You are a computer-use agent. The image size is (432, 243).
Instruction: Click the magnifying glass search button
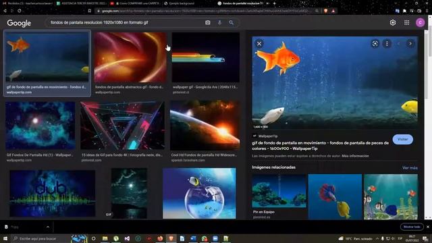231,22
